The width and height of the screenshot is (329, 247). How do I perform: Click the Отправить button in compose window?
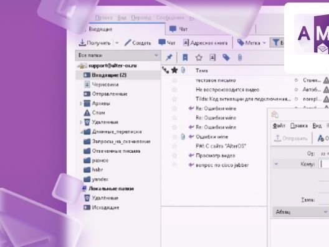point(290,138)
